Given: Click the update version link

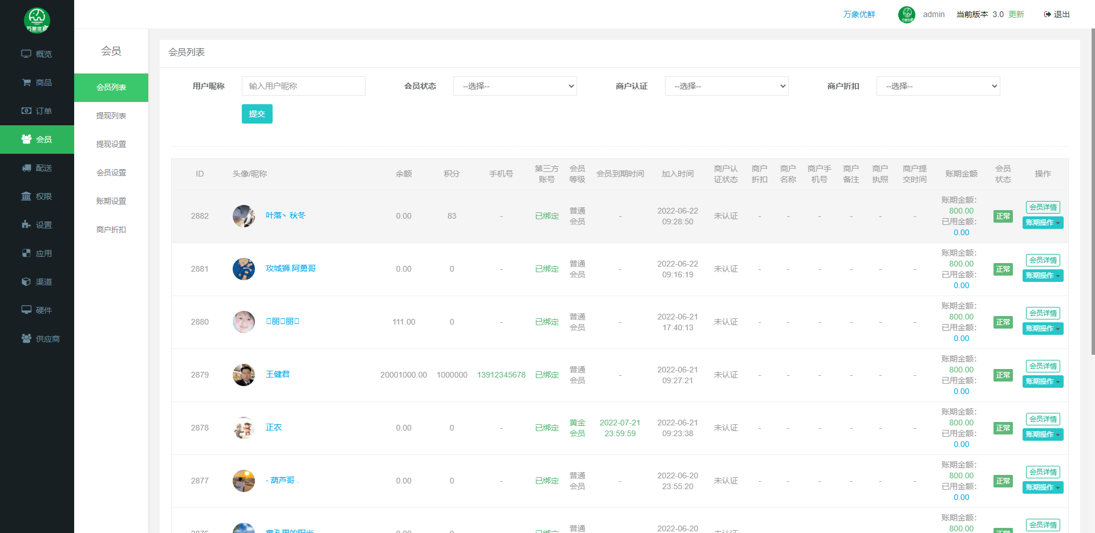Looking at the screenshot, I should click(x=1016, y=14).
